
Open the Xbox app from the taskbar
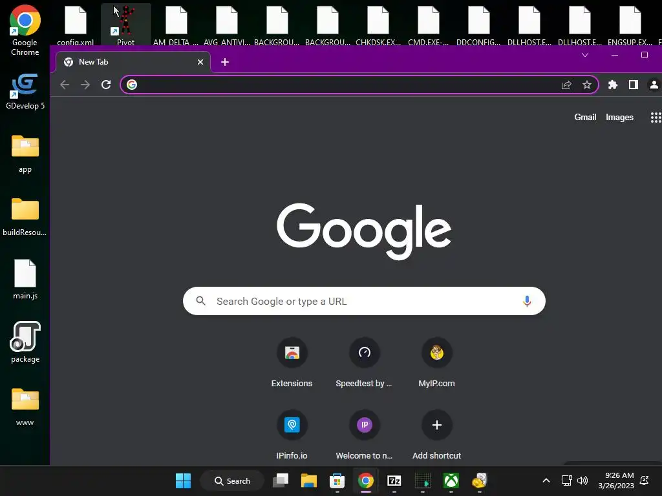pos(451,480)
